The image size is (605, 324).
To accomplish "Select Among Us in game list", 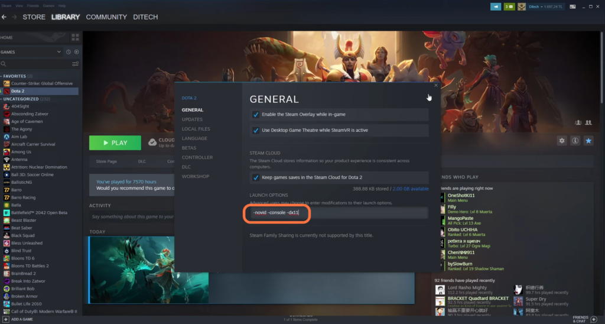I will point(21,152).
